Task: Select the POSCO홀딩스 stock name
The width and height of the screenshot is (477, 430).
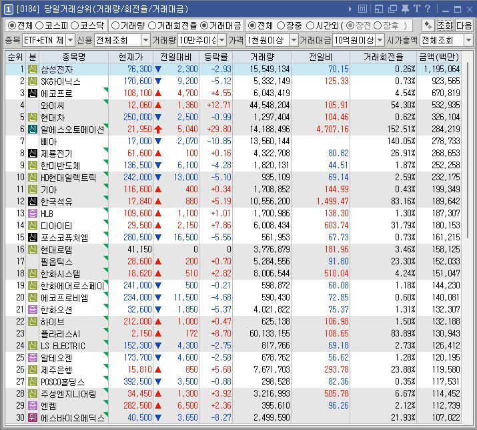Action: click(63, 381)
